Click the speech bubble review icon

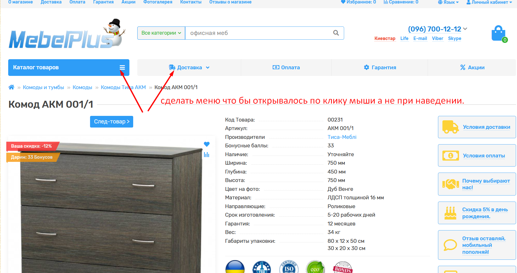[x=450, y=245]
